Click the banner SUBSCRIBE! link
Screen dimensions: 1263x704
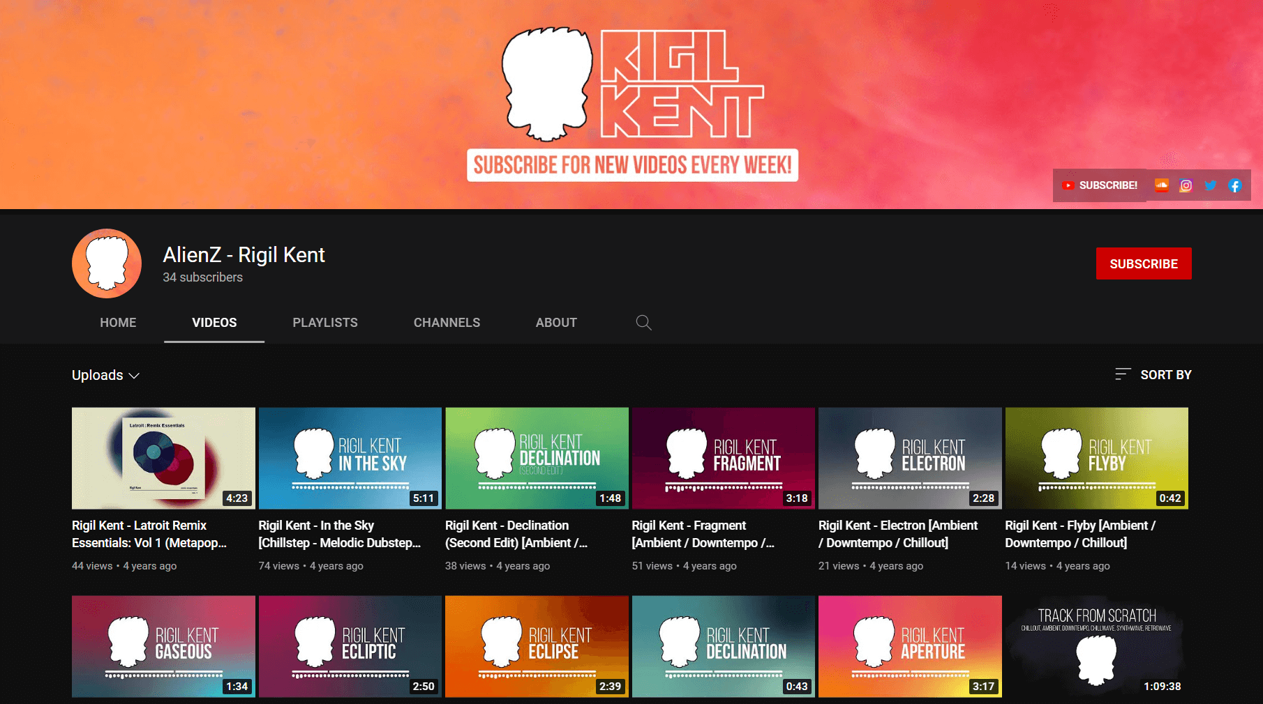tap(1100, 185)
